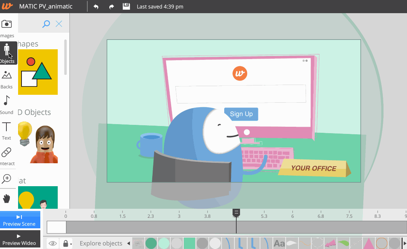Select the pink triangle object in strip
The height and width of the screenshot is (249, 407).
click(369, 244)
